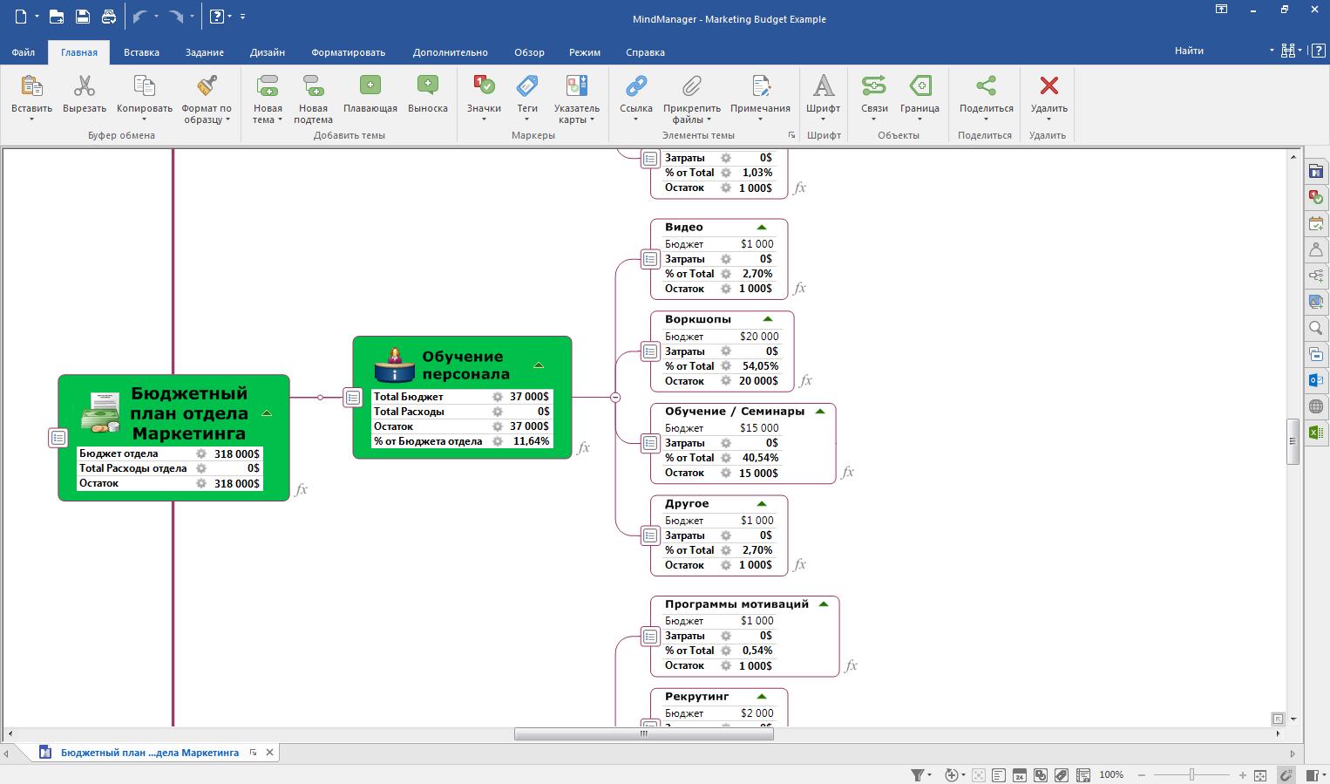1330x784 pixels.
Task: Click the fx formula marker beside Воркшопы
Action: tap(805, 380)
